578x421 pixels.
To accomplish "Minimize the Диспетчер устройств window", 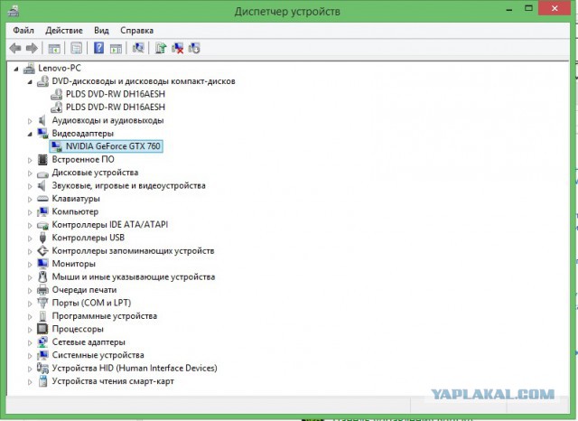I will (509, 9).
